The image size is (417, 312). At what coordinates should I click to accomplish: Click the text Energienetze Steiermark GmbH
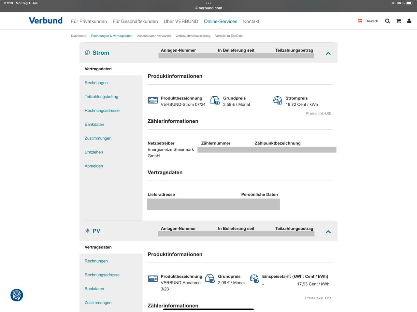coord(171,153)
